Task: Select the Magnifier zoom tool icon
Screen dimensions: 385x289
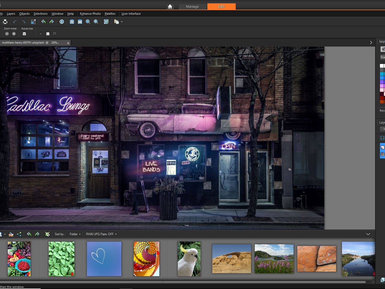Action: (106, 22)
